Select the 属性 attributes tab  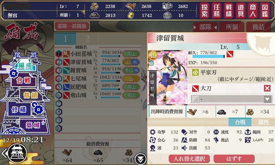click(263, 122)
